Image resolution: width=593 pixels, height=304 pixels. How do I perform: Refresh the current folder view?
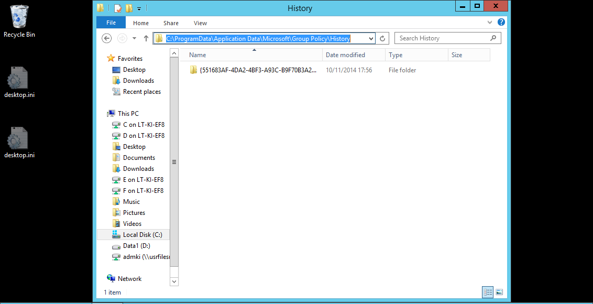click(x=383, y=38)
